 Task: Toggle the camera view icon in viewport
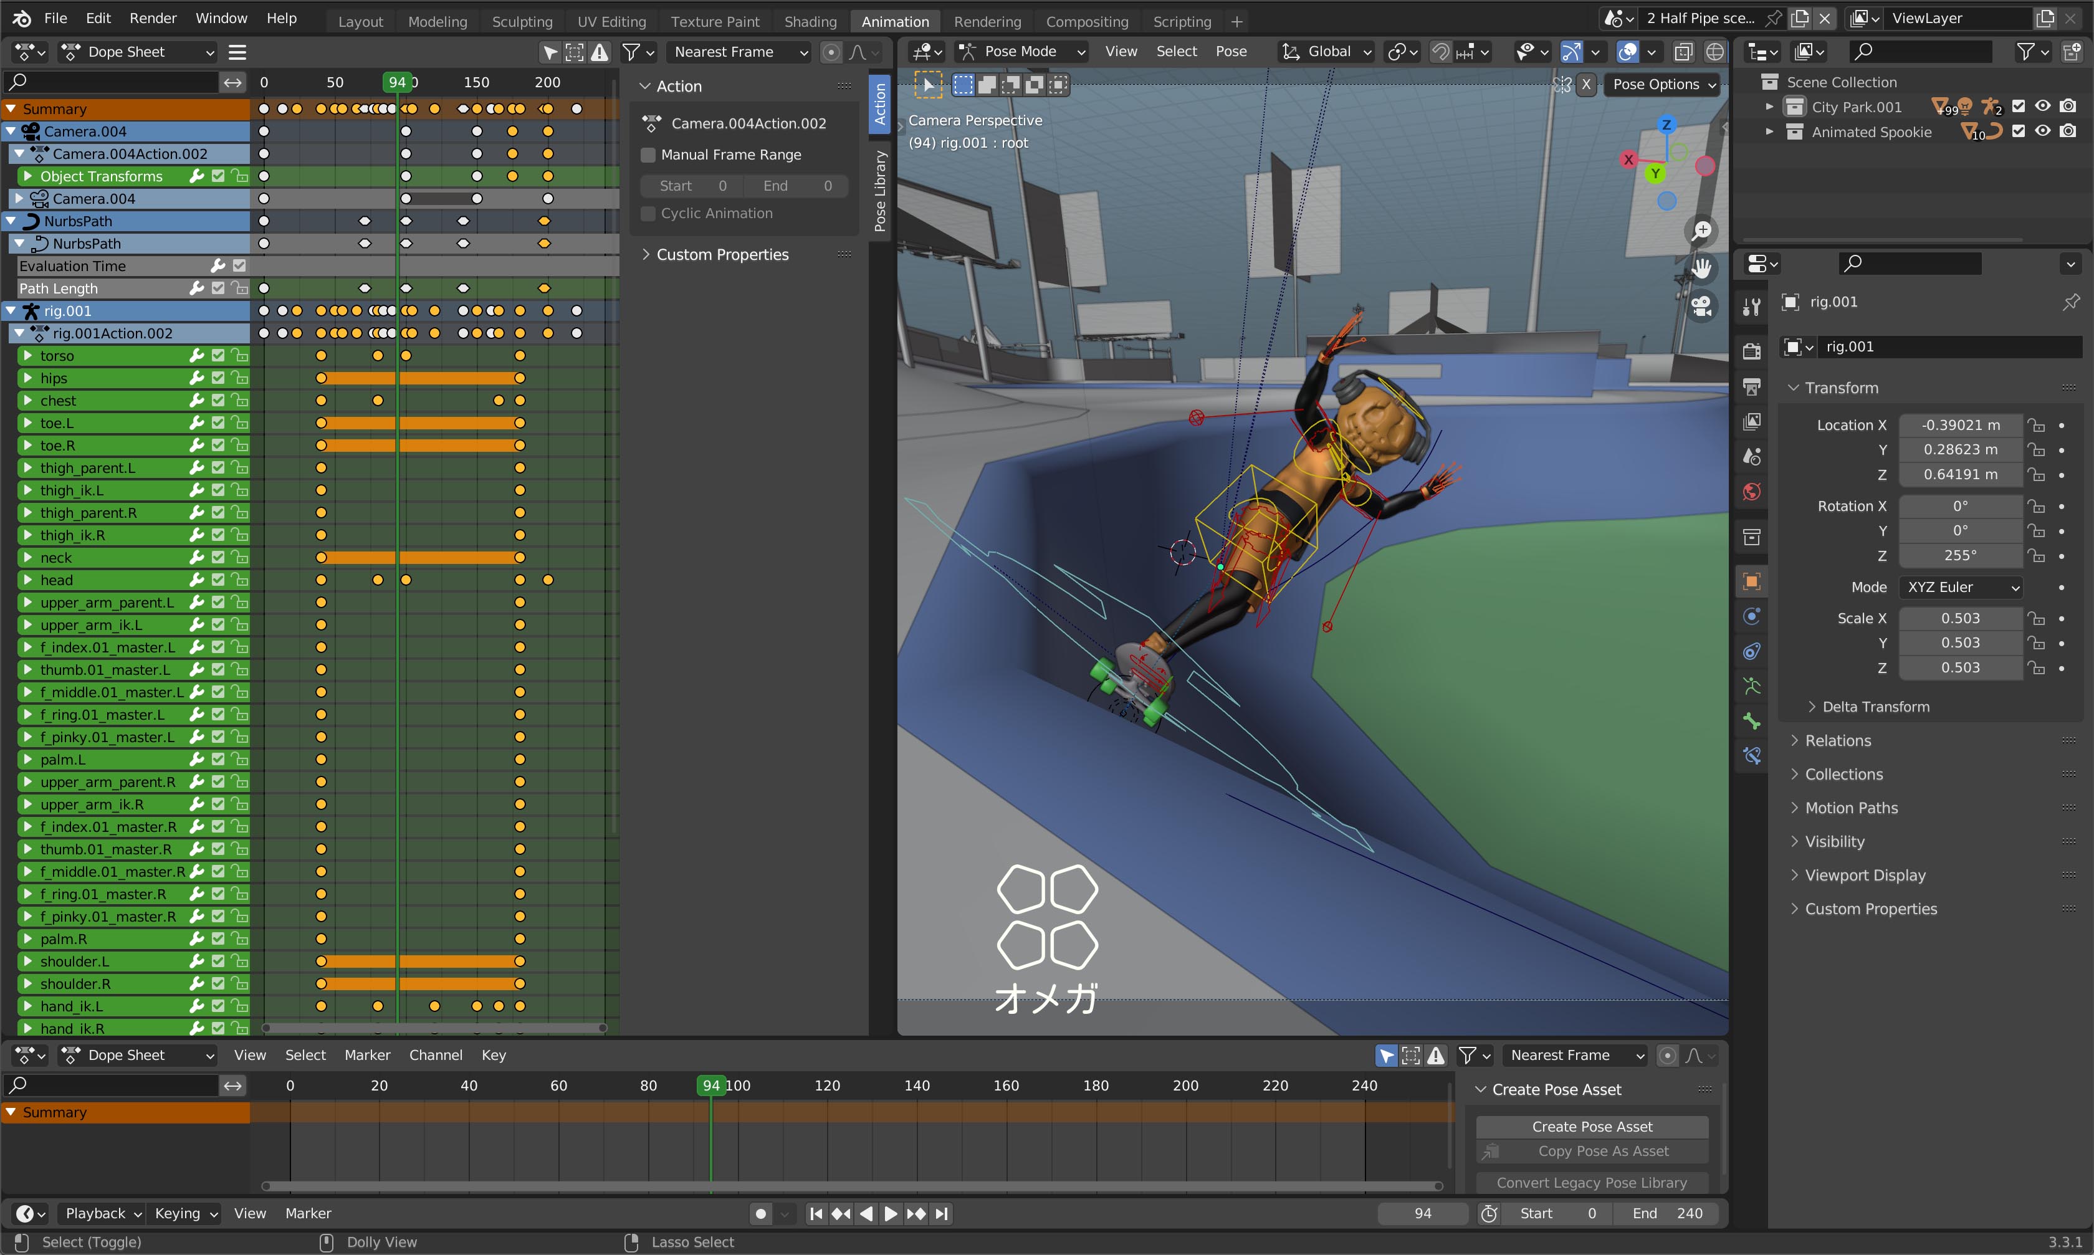pos(1701,306)
